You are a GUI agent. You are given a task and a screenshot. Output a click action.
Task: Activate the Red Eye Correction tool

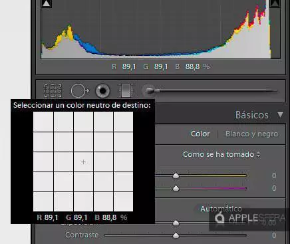pyautogui.click(x=102, y=90)
